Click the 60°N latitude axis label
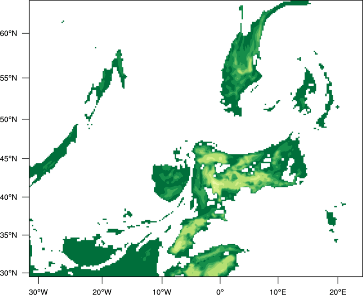Screen dimensions: 363x295 tap(9, 33)
